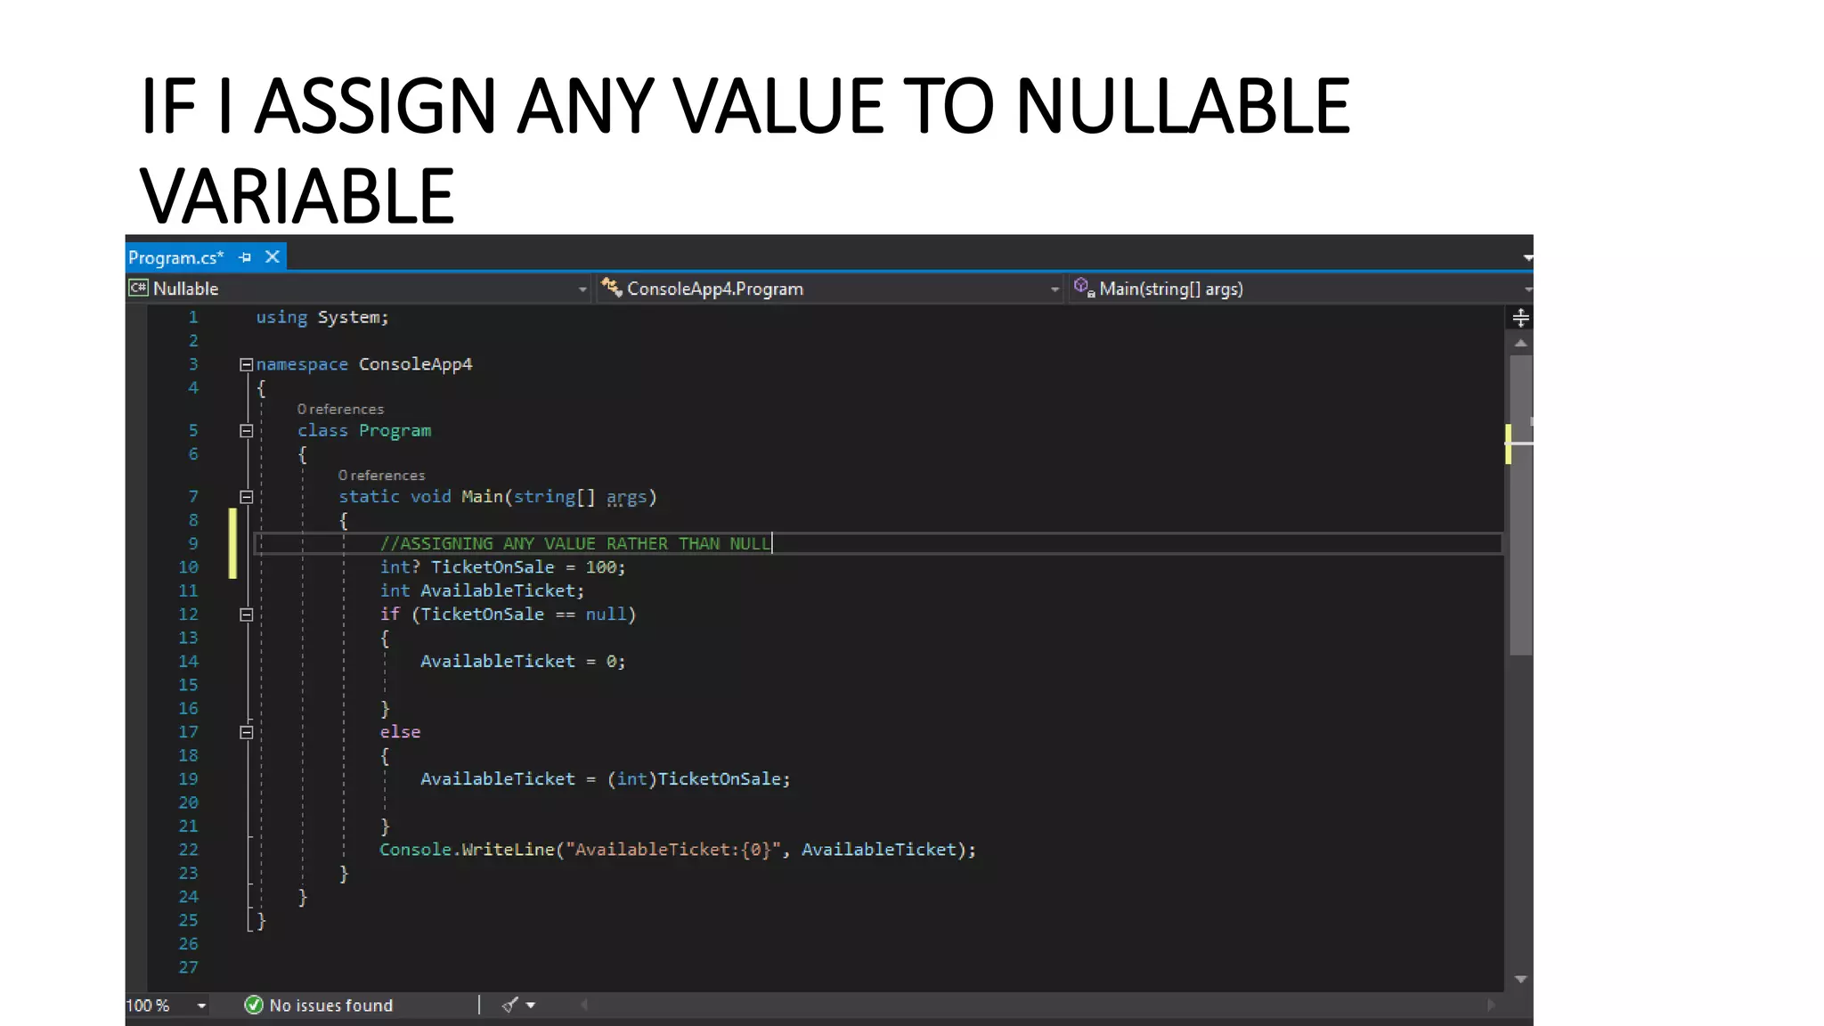This screenshot has height=1026, width=1824.
Task: Open the 100 % zoom level dropdown
Action: (x=202, y=1006)
